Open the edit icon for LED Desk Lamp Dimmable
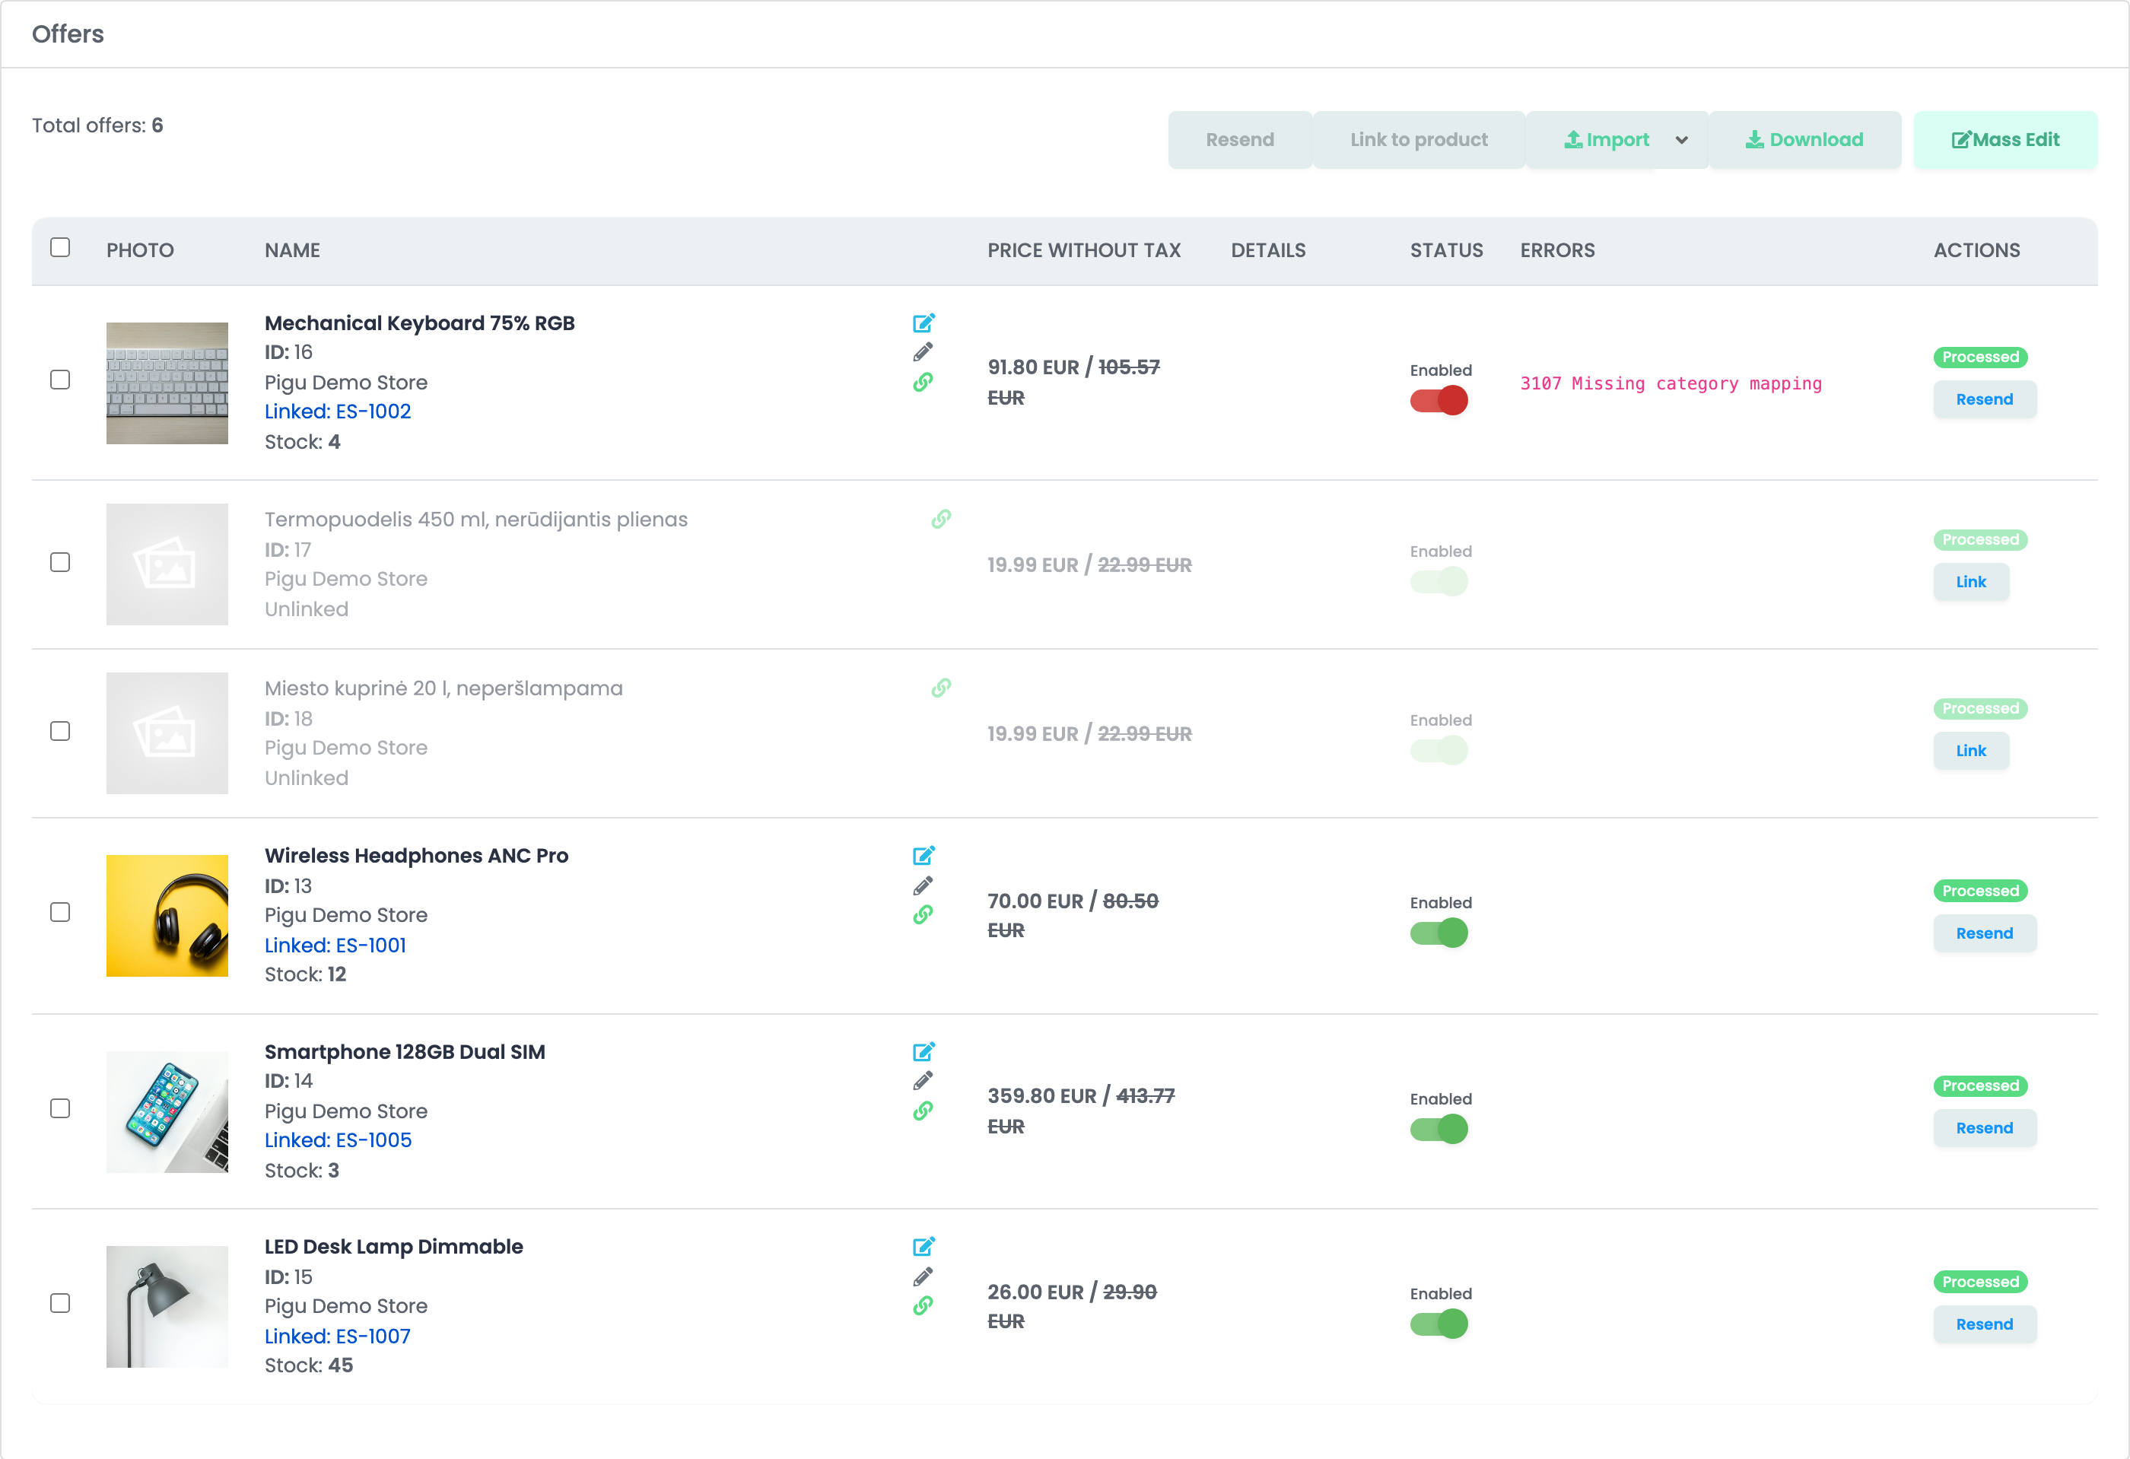 tap(923, 1246)
